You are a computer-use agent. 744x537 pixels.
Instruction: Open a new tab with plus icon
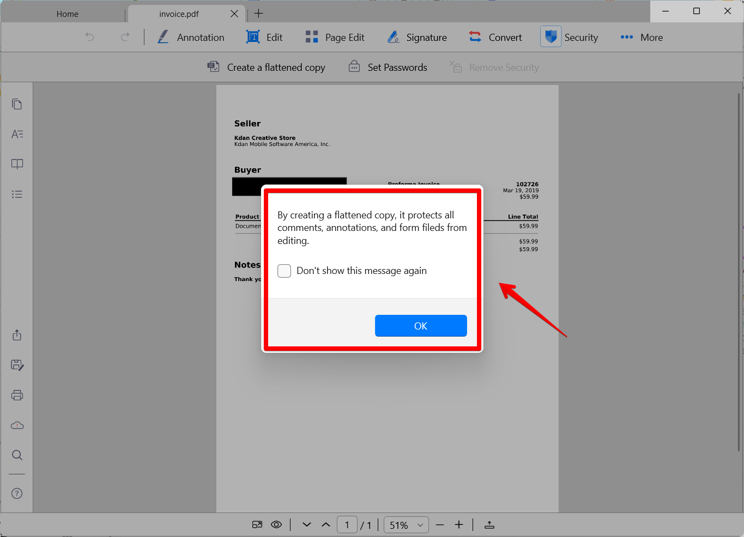259,14
